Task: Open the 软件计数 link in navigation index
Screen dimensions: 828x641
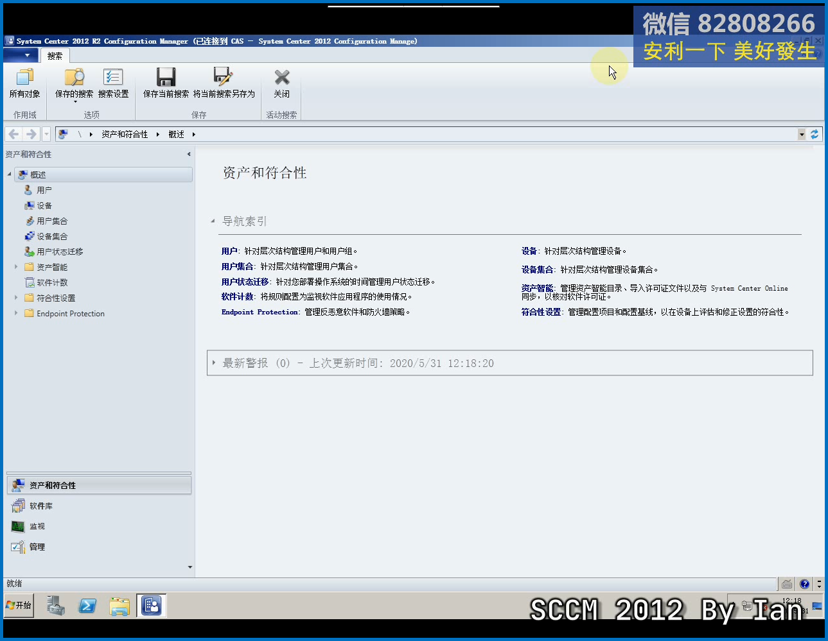Action: click(x=237, y=296)
